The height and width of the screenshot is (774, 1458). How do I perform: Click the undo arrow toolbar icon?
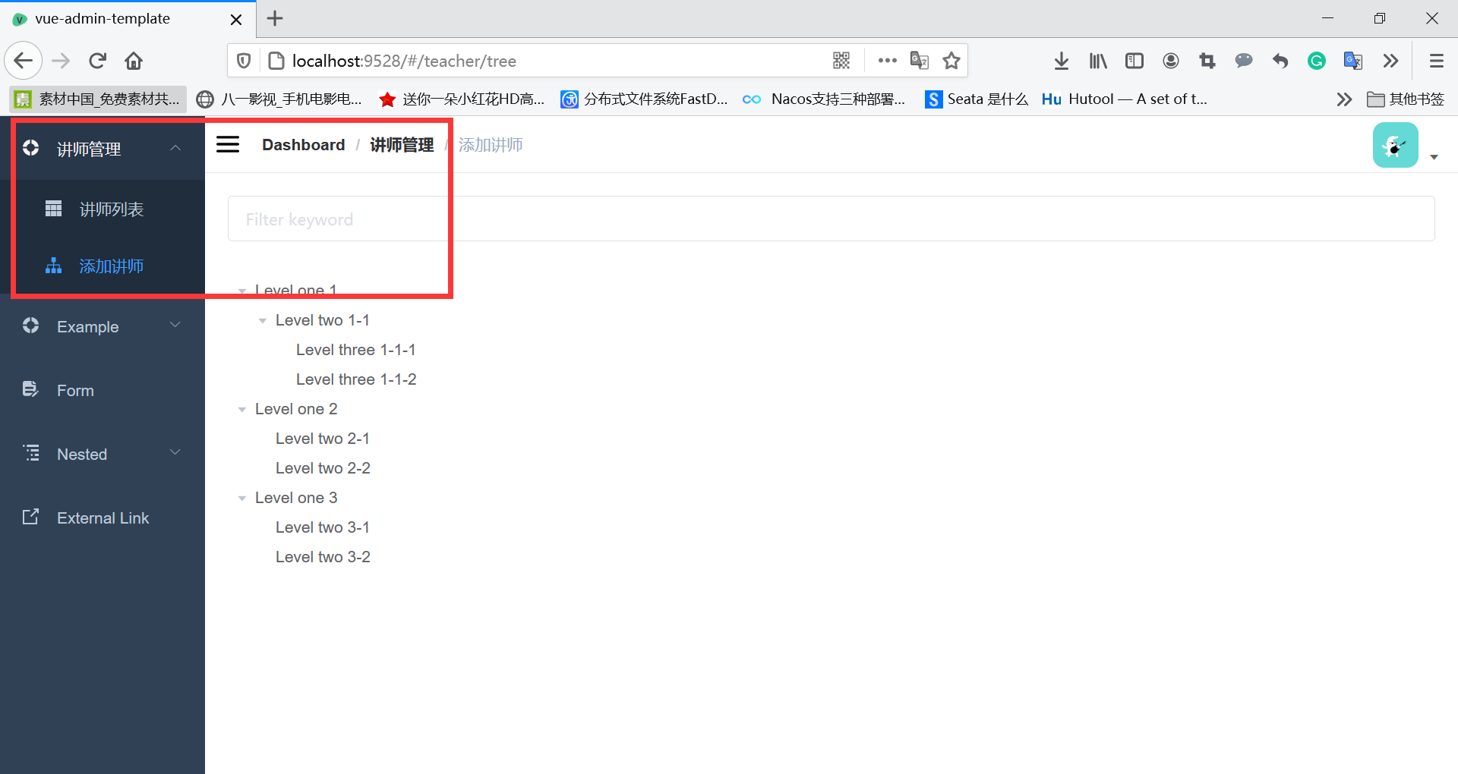pos(1280,61)
